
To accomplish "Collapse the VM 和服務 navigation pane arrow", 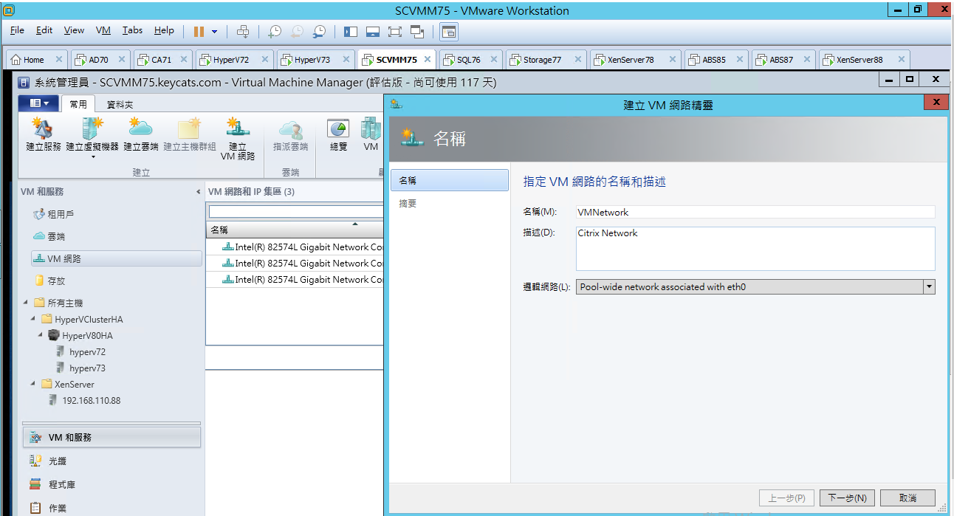I will (198, 192).
